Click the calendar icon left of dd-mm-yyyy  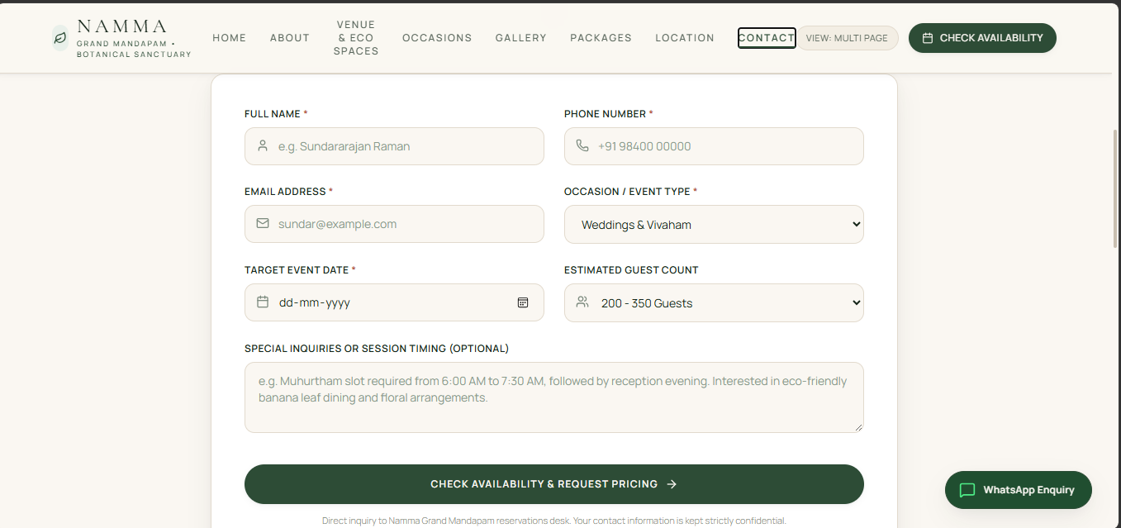click(x=263, y=302)
